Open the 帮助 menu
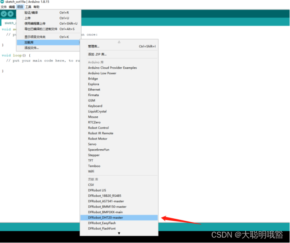Image resolution: width=290 pixels, height=243 pixels. coord(36,7)
